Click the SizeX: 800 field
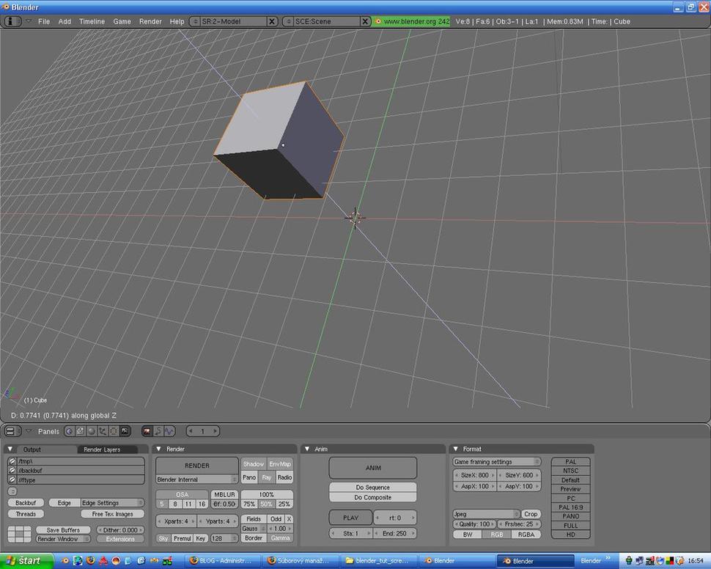The image size is (711, 569). (x=475, y=475)
